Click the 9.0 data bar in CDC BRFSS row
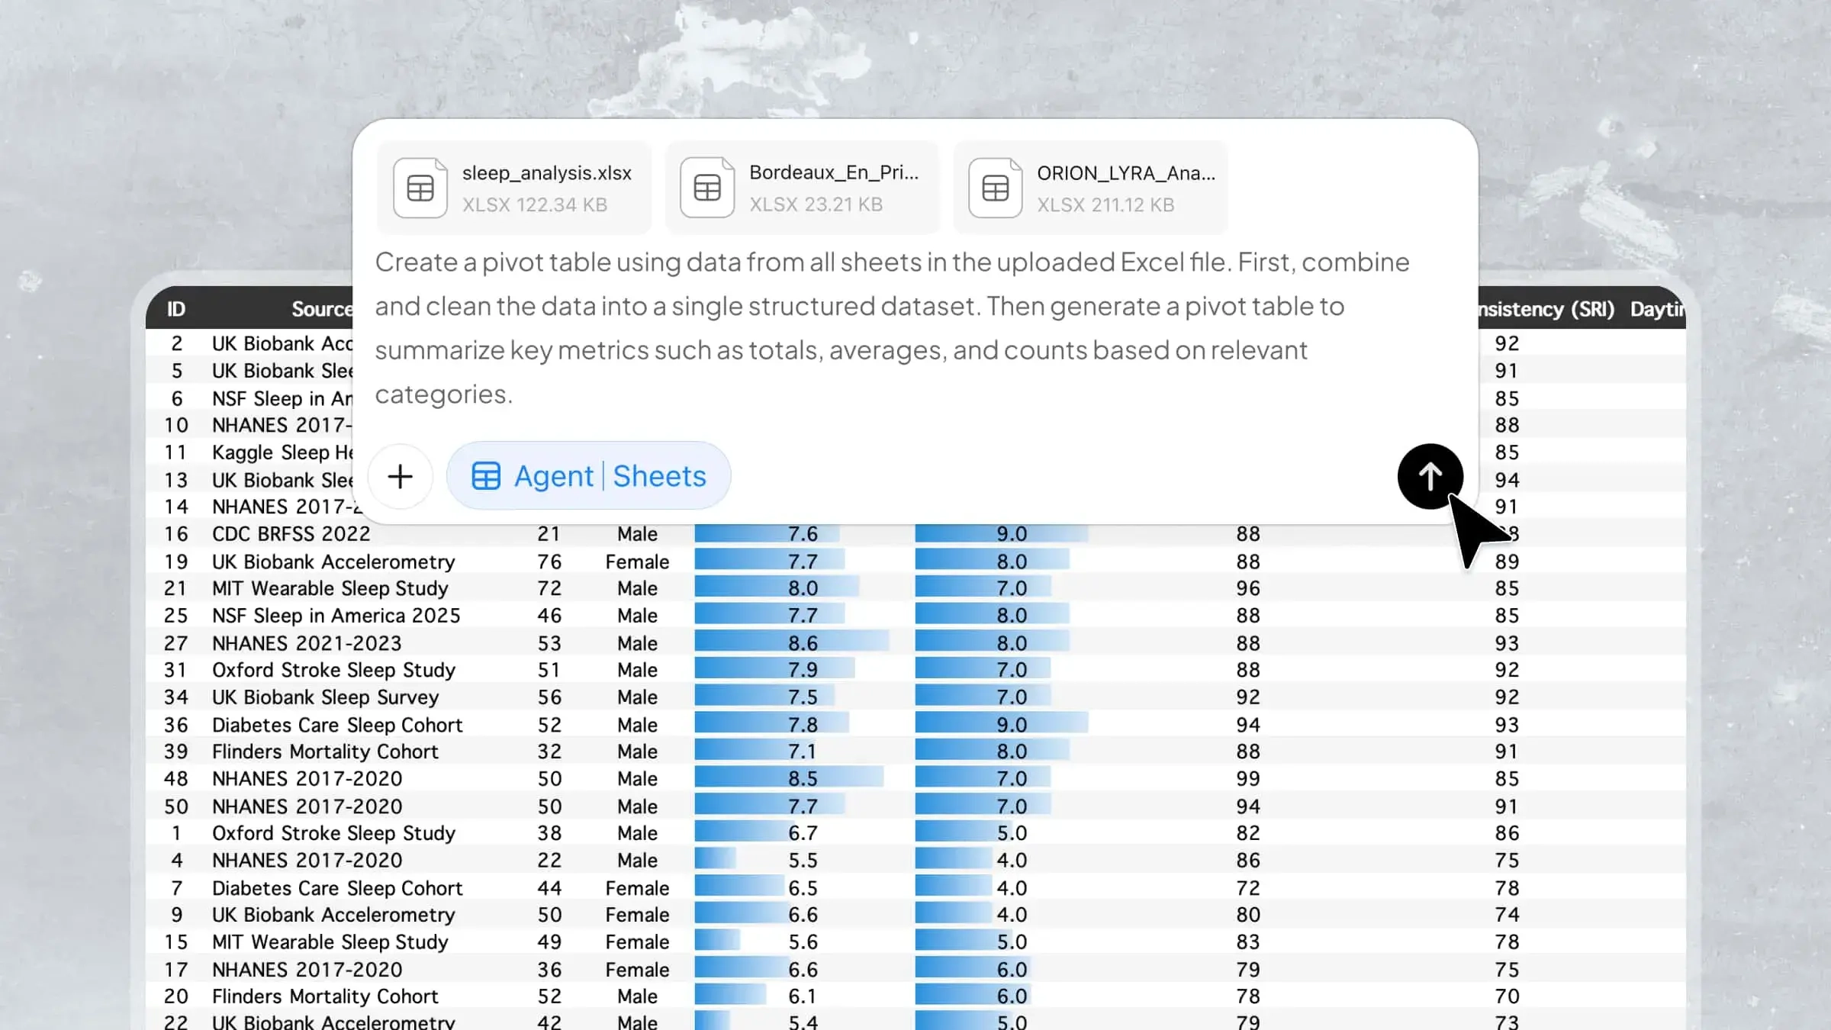Viewport: 1831px width, 1030px height. pos(1002,534)
